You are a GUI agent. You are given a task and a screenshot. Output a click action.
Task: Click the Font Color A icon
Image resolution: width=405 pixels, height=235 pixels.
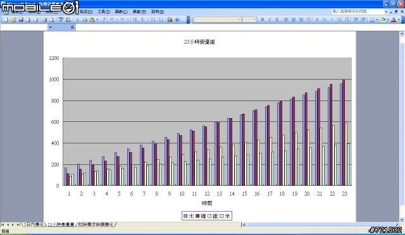click(x=394, y=20)
